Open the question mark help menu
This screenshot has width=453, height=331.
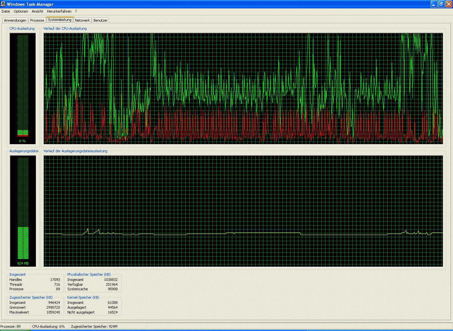coord(76,11)
